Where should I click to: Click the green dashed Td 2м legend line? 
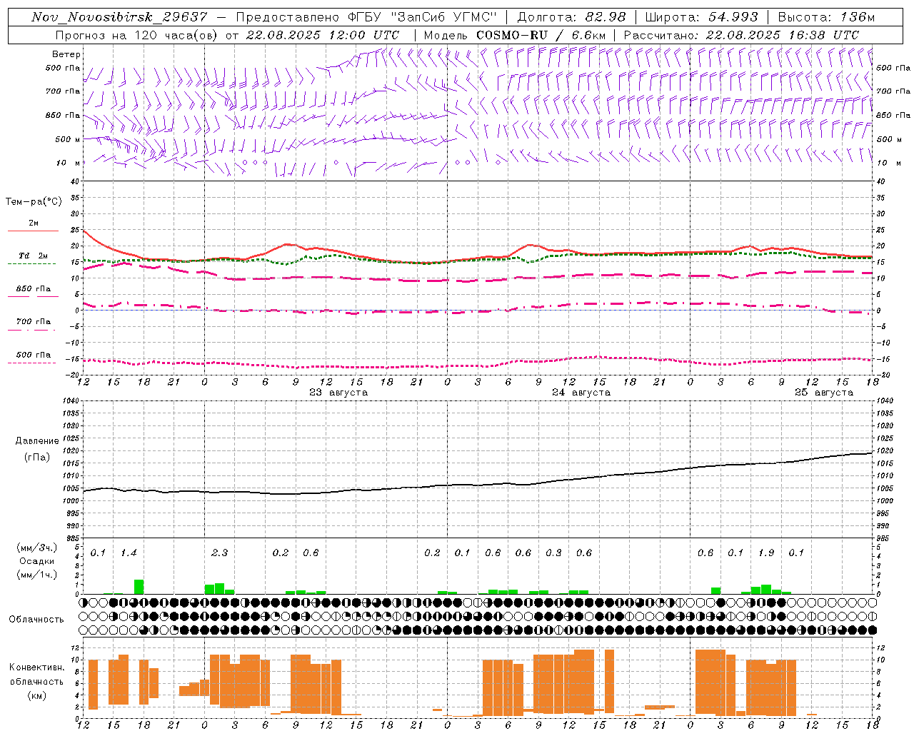click(31, 263)
